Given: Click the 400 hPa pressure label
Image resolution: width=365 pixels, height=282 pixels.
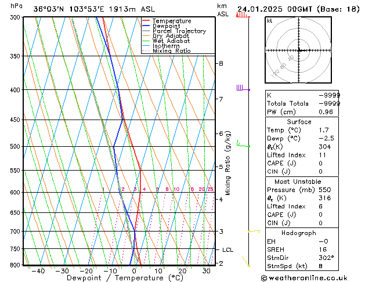Looking at the screenshot, I should (16, 90).
